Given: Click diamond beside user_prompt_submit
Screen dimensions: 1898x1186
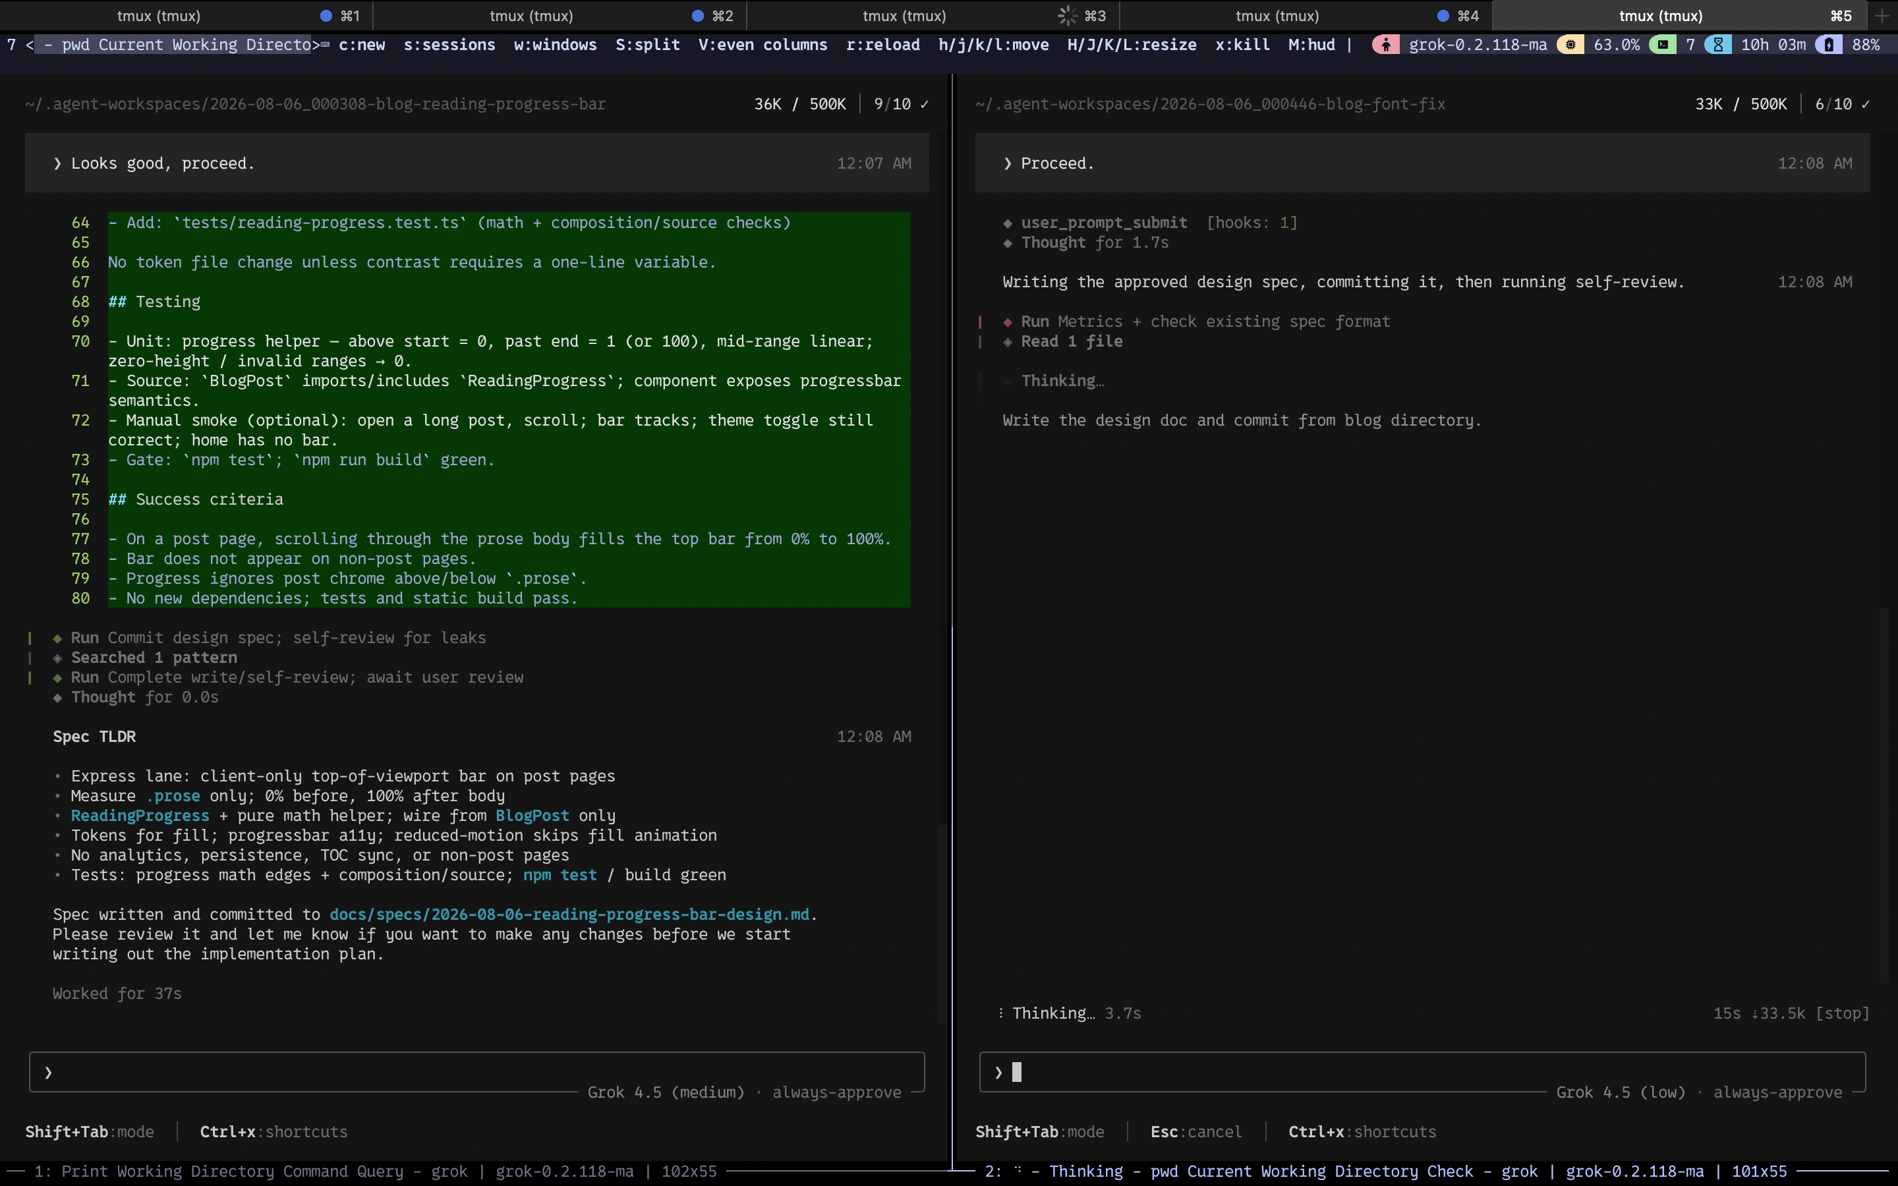Looking at the screenshot, I should pos(1007,223).
